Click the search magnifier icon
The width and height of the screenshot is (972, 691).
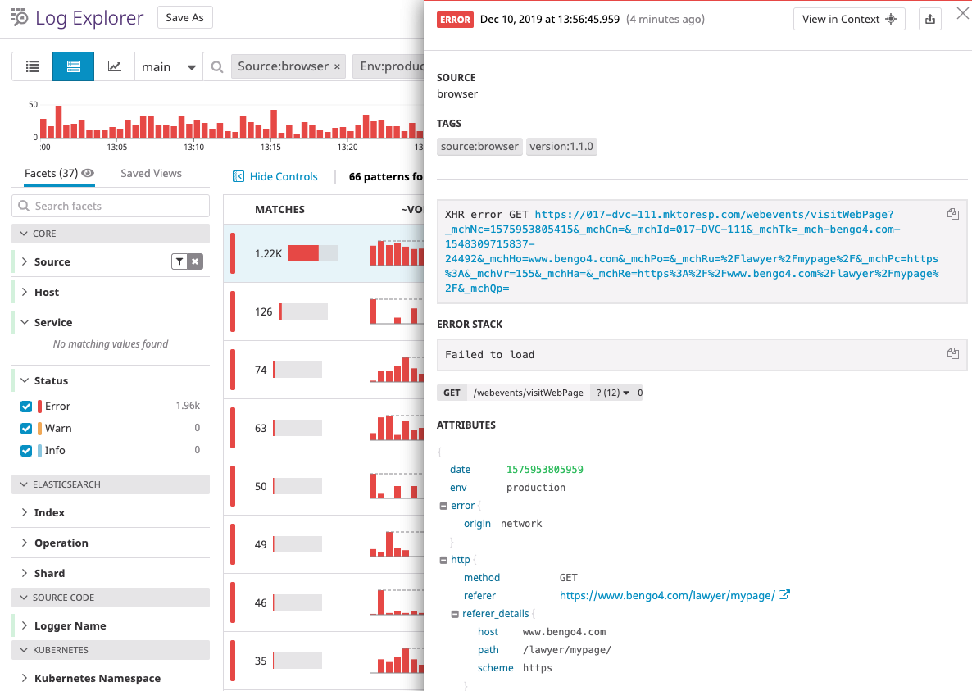click(x=217, y=67)
